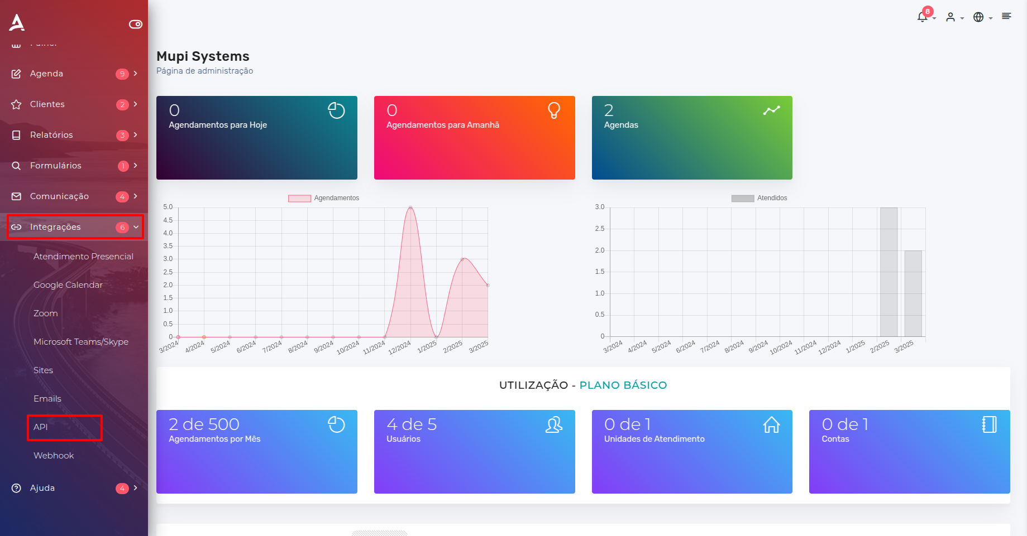The height and width of the screenshot is (536, 1027).
Task: Toggle the sidebar pin switch
Action: tap(135, 24)
